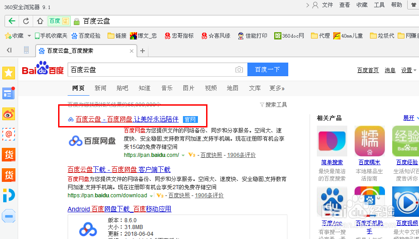
Task: Expand the 设置 dropdown
Action: point(409,70)
